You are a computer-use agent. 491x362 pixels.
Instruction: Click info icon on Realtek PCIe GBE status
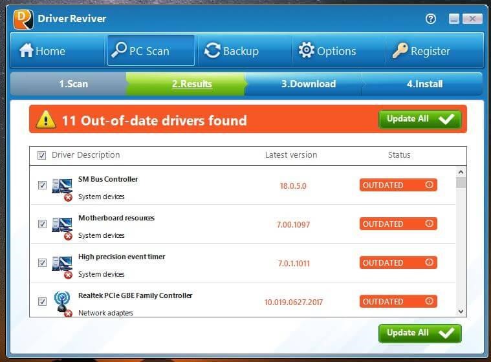click(x=430, y=301)
